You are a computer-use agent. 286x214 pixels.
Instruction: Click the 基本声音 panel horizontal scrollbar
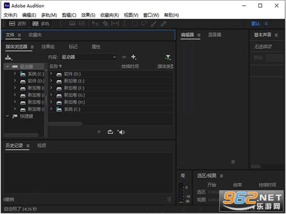click(x=255, y=166)
